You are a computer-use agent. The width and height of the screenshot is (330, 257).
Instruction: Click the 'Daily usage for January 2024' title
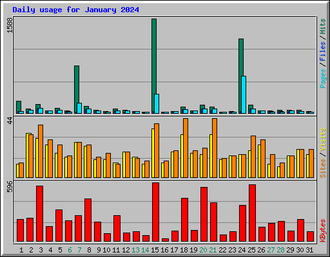pos(75,10)
